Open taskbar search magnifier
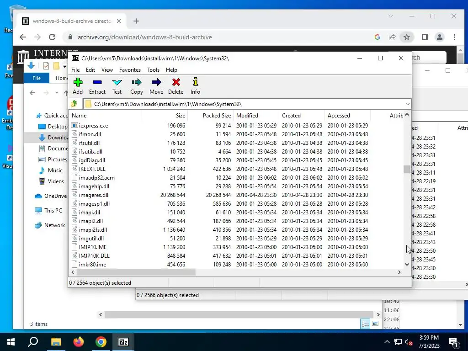Viewport: 468px width, 351px height. click(x=33, y=341)
